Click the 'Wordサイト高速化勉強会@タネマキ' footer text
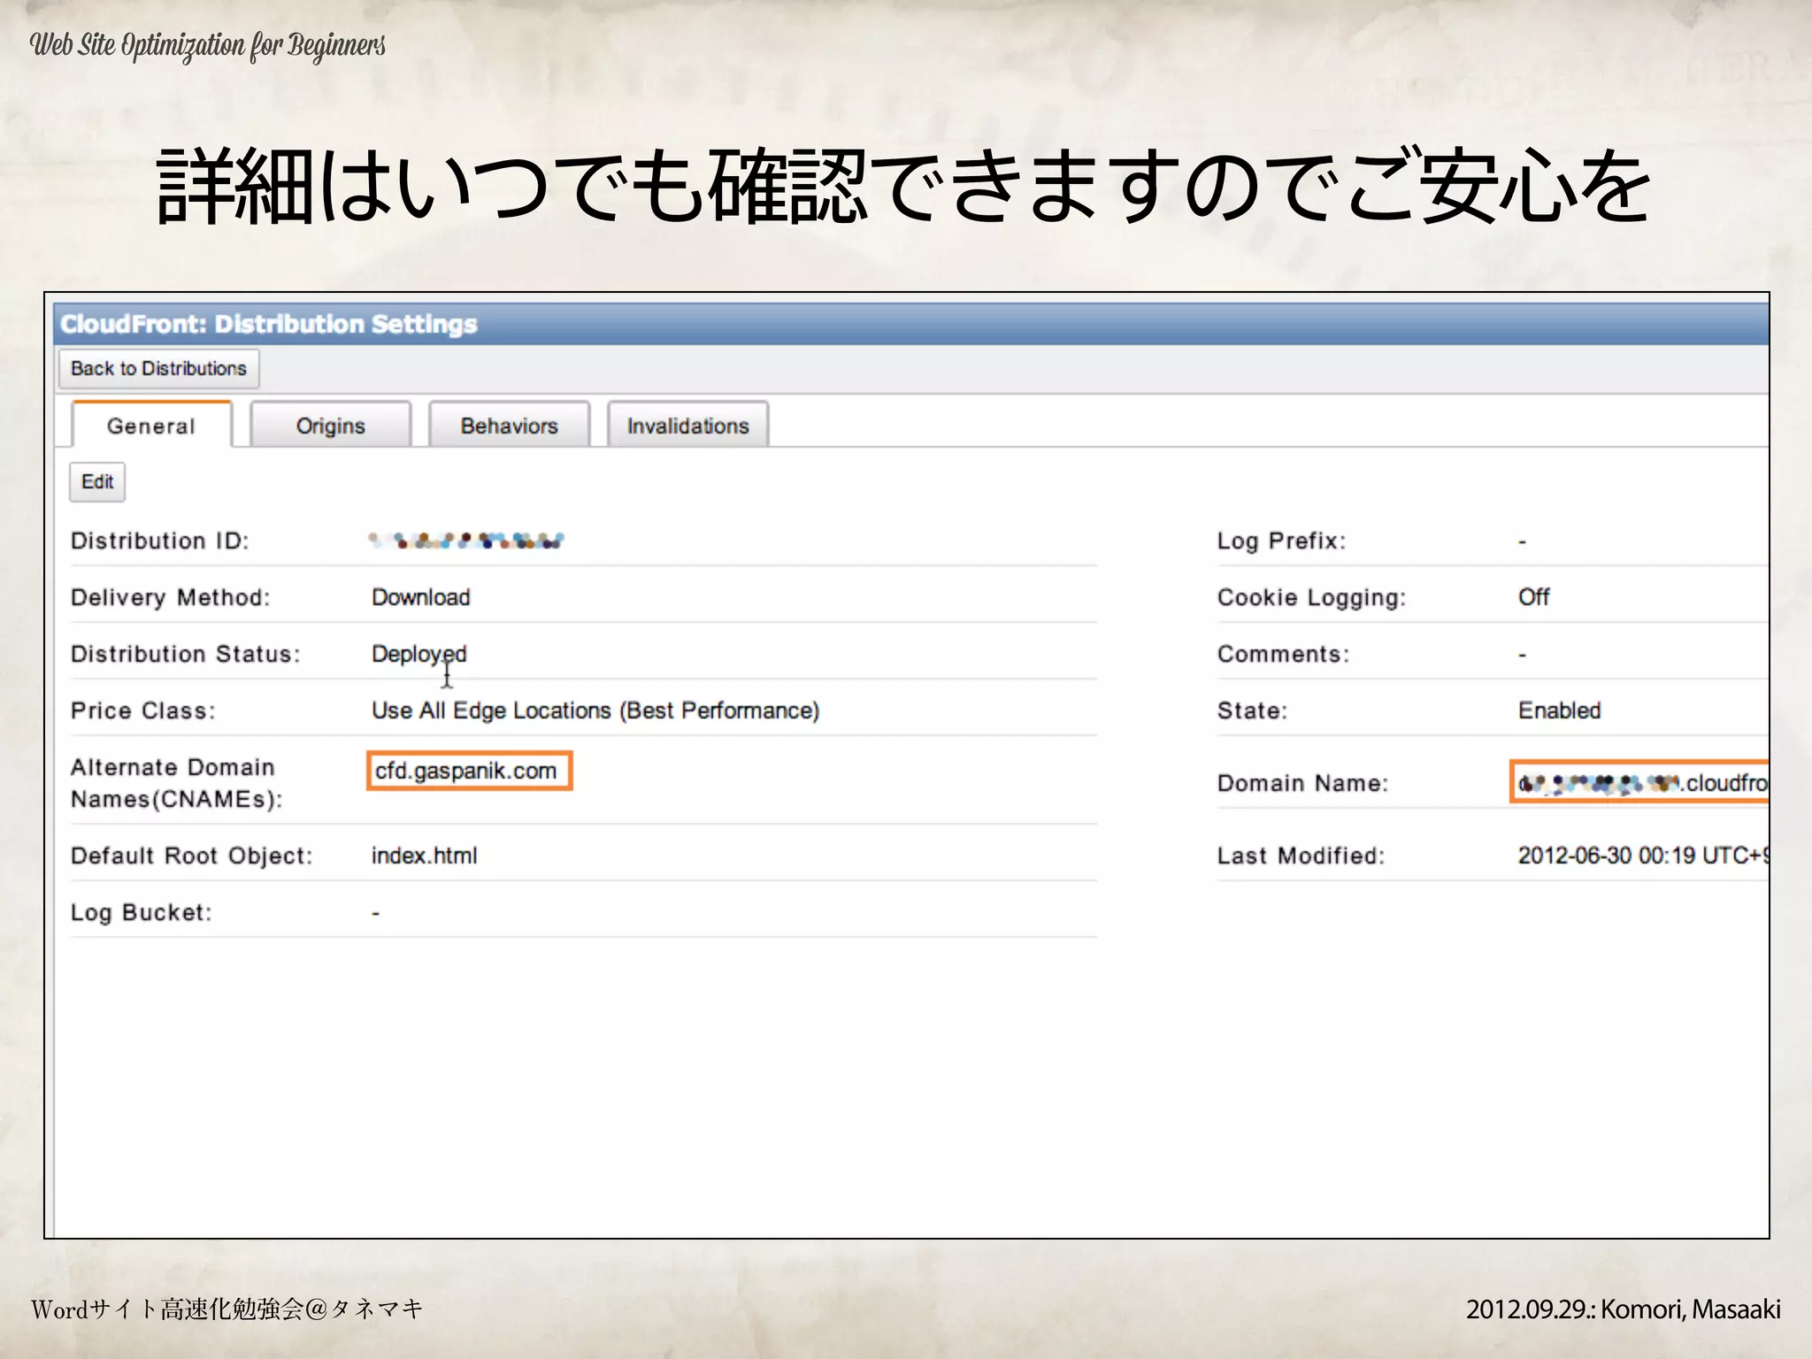 tap(227, 1309)
